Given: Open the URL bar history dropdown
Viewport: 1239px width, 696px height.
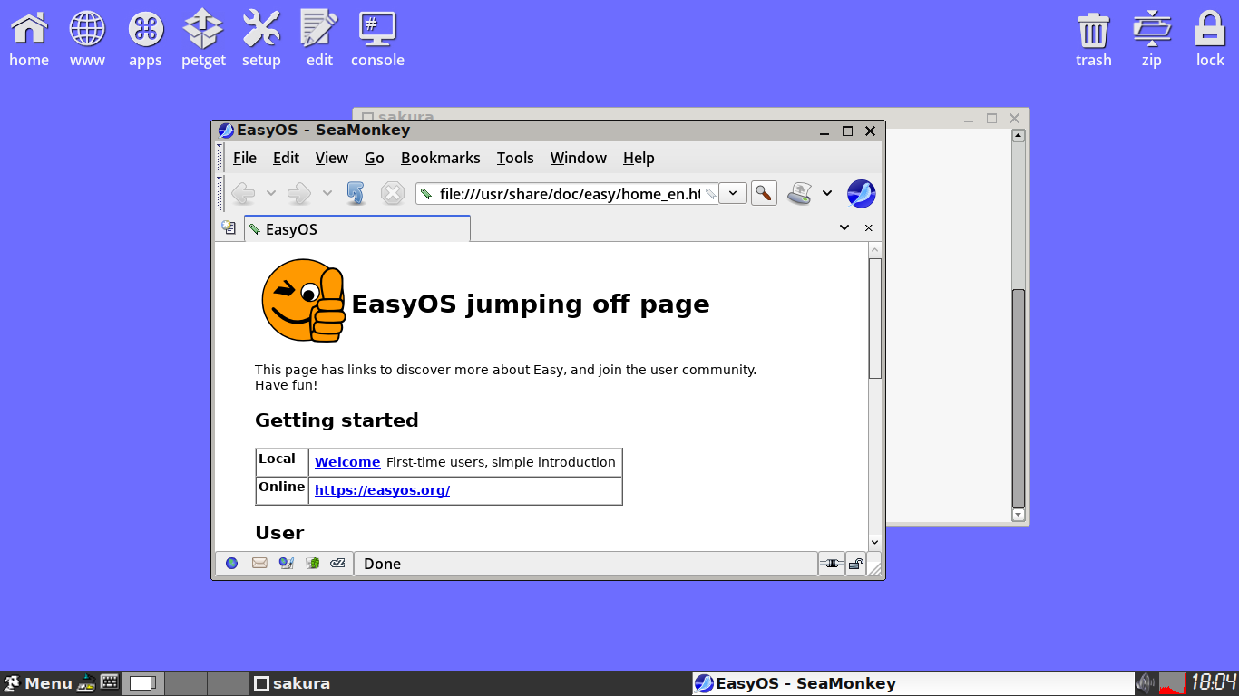Looking at the screenshot, I should point(733,193).
